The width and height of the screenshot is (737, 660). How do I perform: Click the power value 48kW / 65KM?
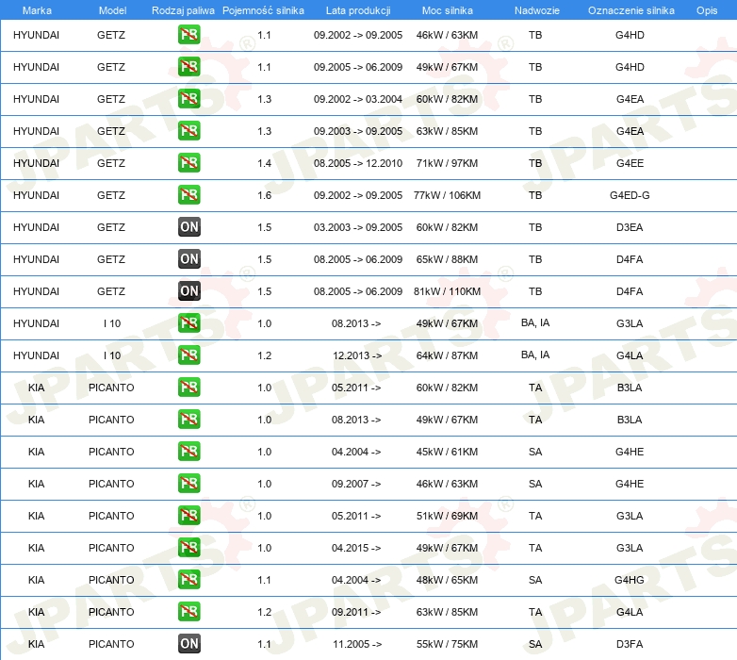click(x=447, y=580)
